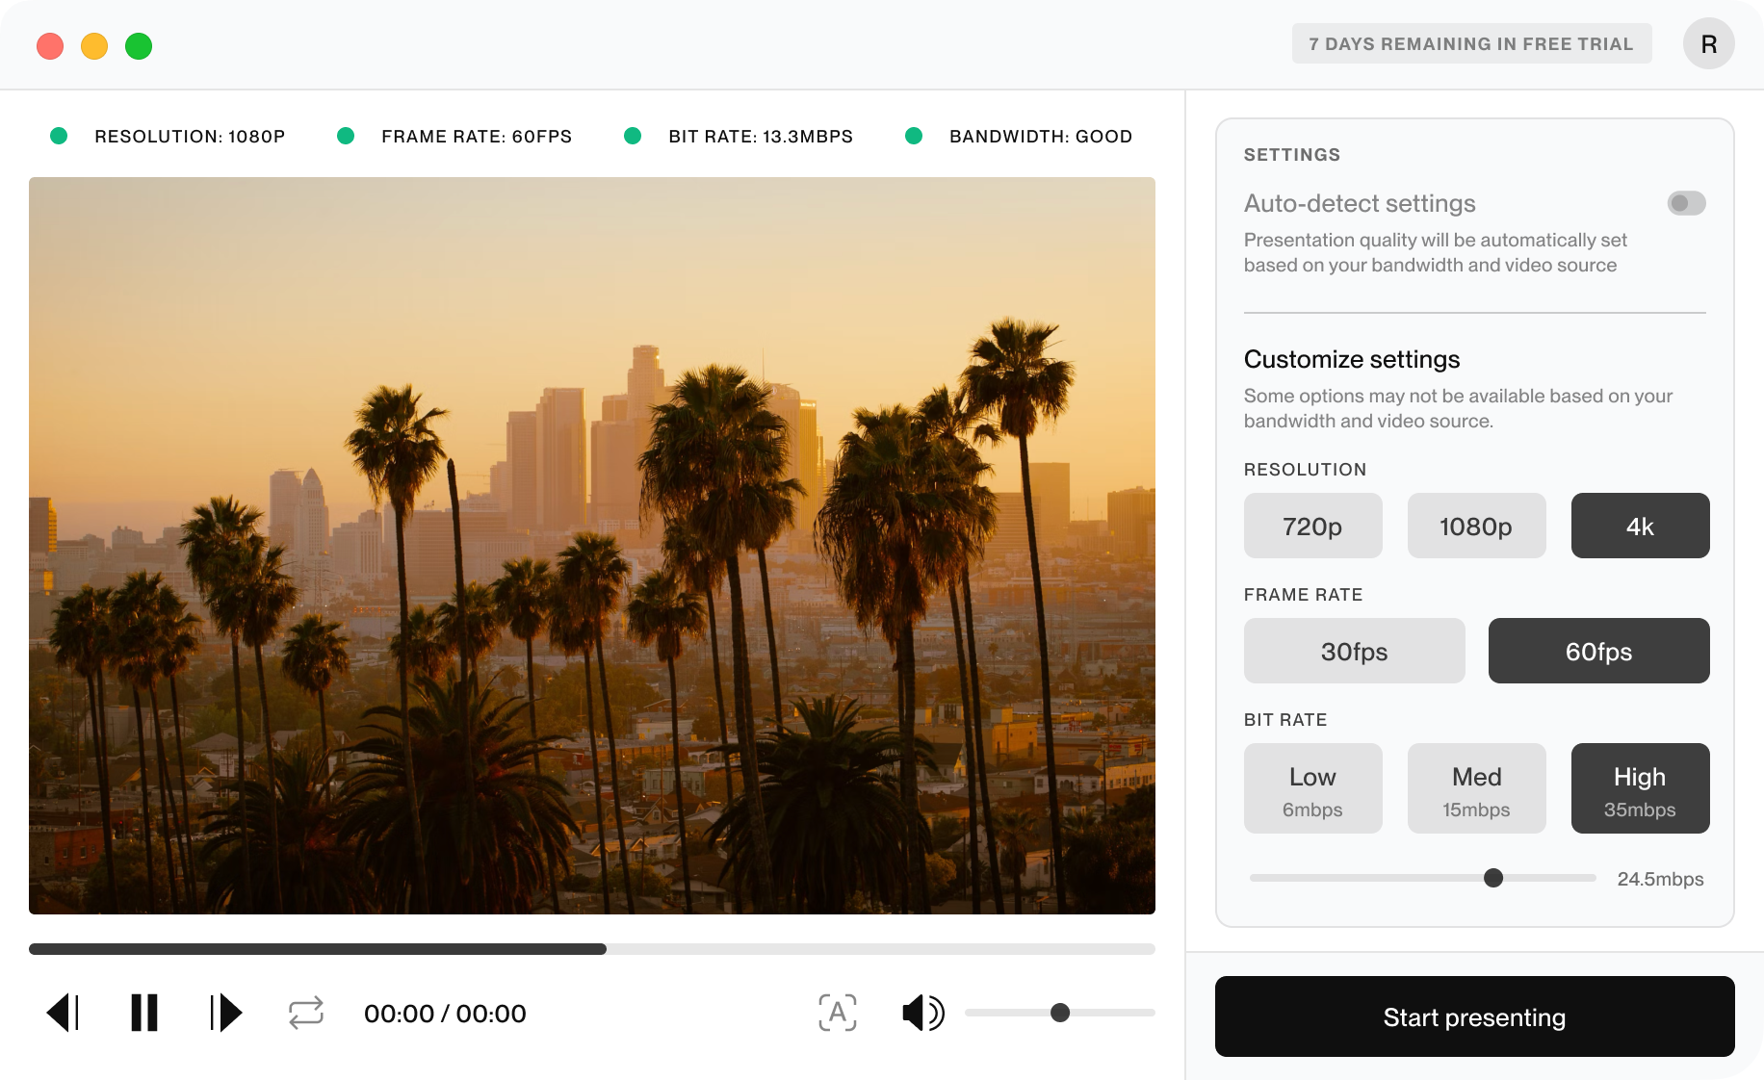
Task: Adjust the volume slider knob
Action: pyautogui.click(x=1060, y=1013)
